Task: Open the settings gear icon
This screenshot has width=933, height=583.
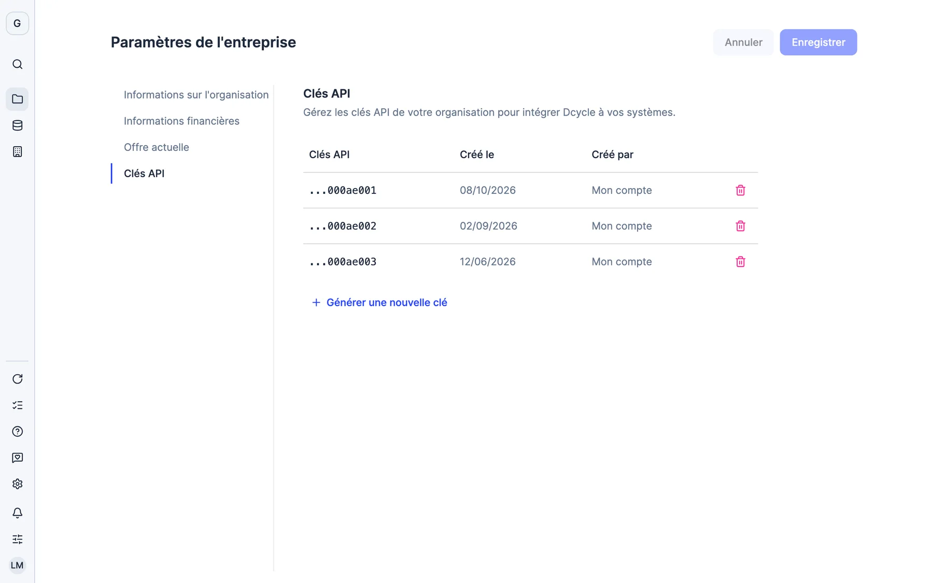Action: point(17,484)
